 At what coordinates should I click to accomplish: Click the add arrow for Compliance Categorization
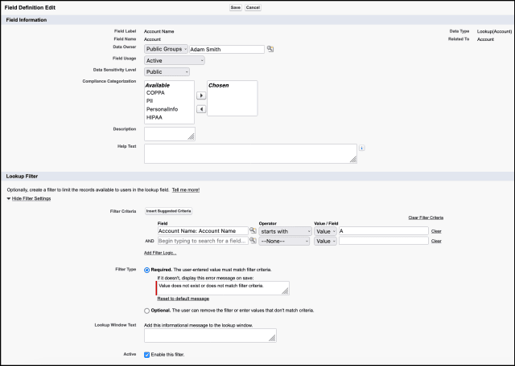coord(201,96)
